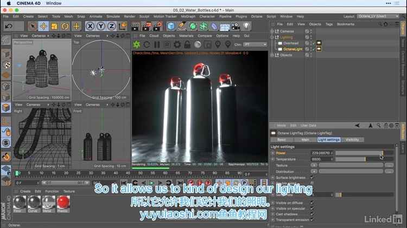Toggle Visible on specular checkbox

pyautogui.click(x=312, y=209)
